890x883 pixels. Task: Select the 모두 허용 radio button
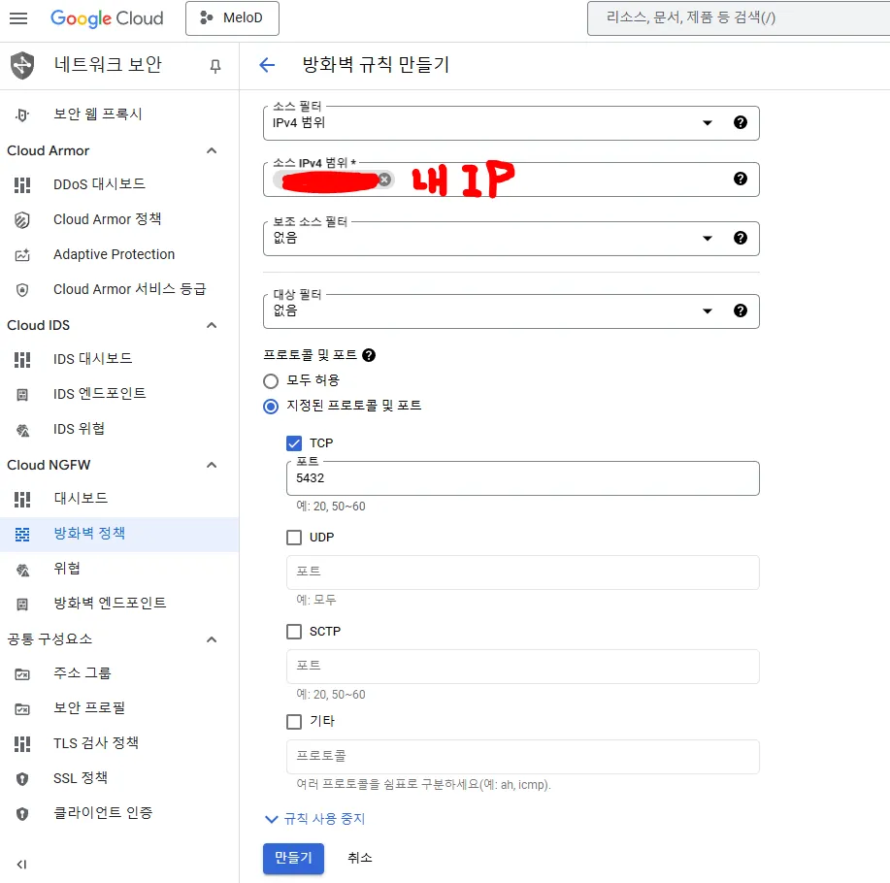click(x=271, y=380)
